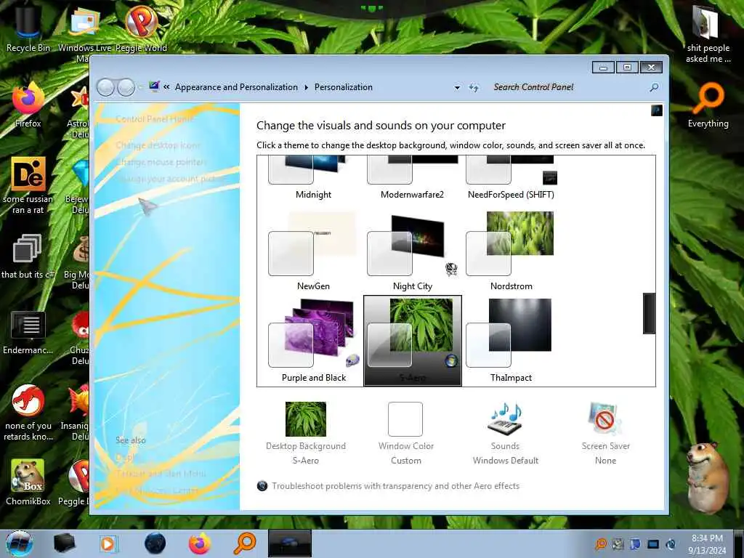
Task: Open Screen Saver settings
Action: (x=605, y=433)
